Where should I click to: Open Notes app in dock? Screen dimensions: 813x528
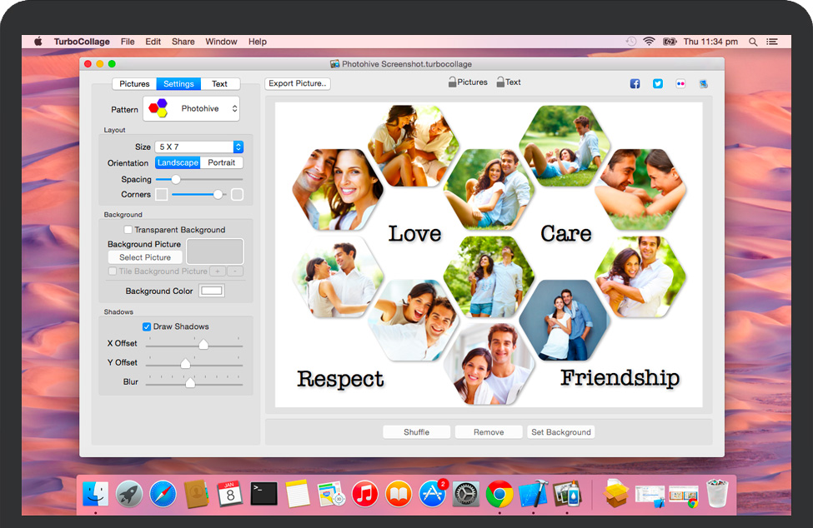pyautogui.click(x=297, y=494)
